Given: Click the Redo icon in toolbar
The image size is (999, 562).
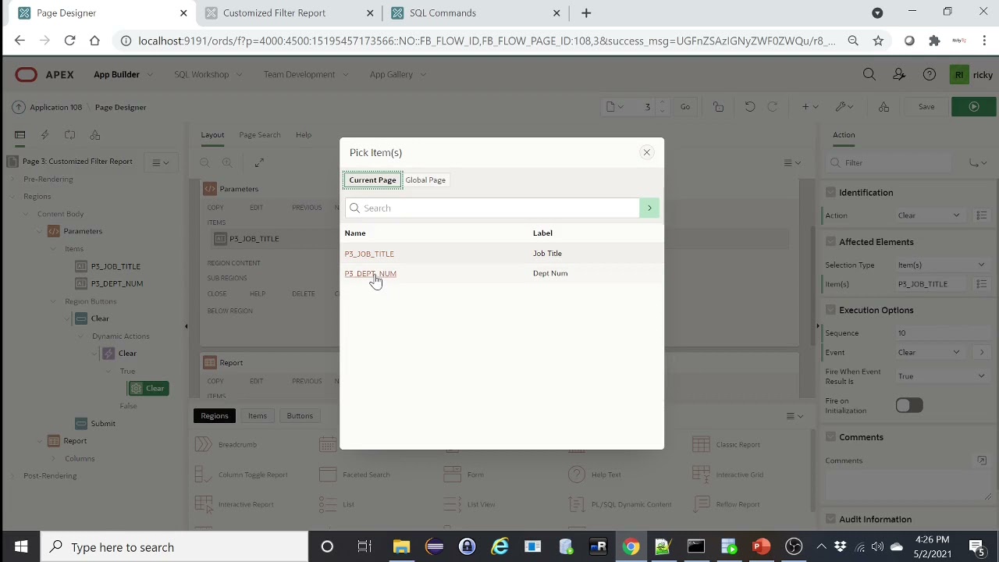Looking at the screenshot, I should click(x=773, y=107).
